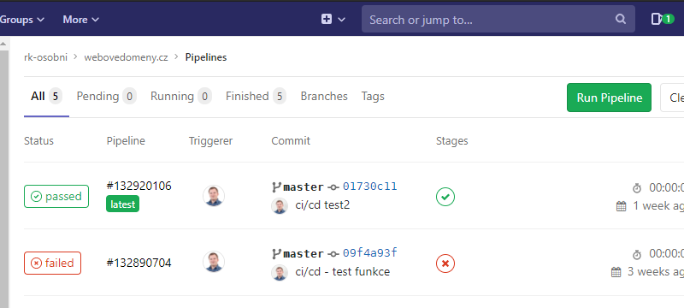Select the Branches tab
This screenshot has height=308, width=684.
(324, 97)
